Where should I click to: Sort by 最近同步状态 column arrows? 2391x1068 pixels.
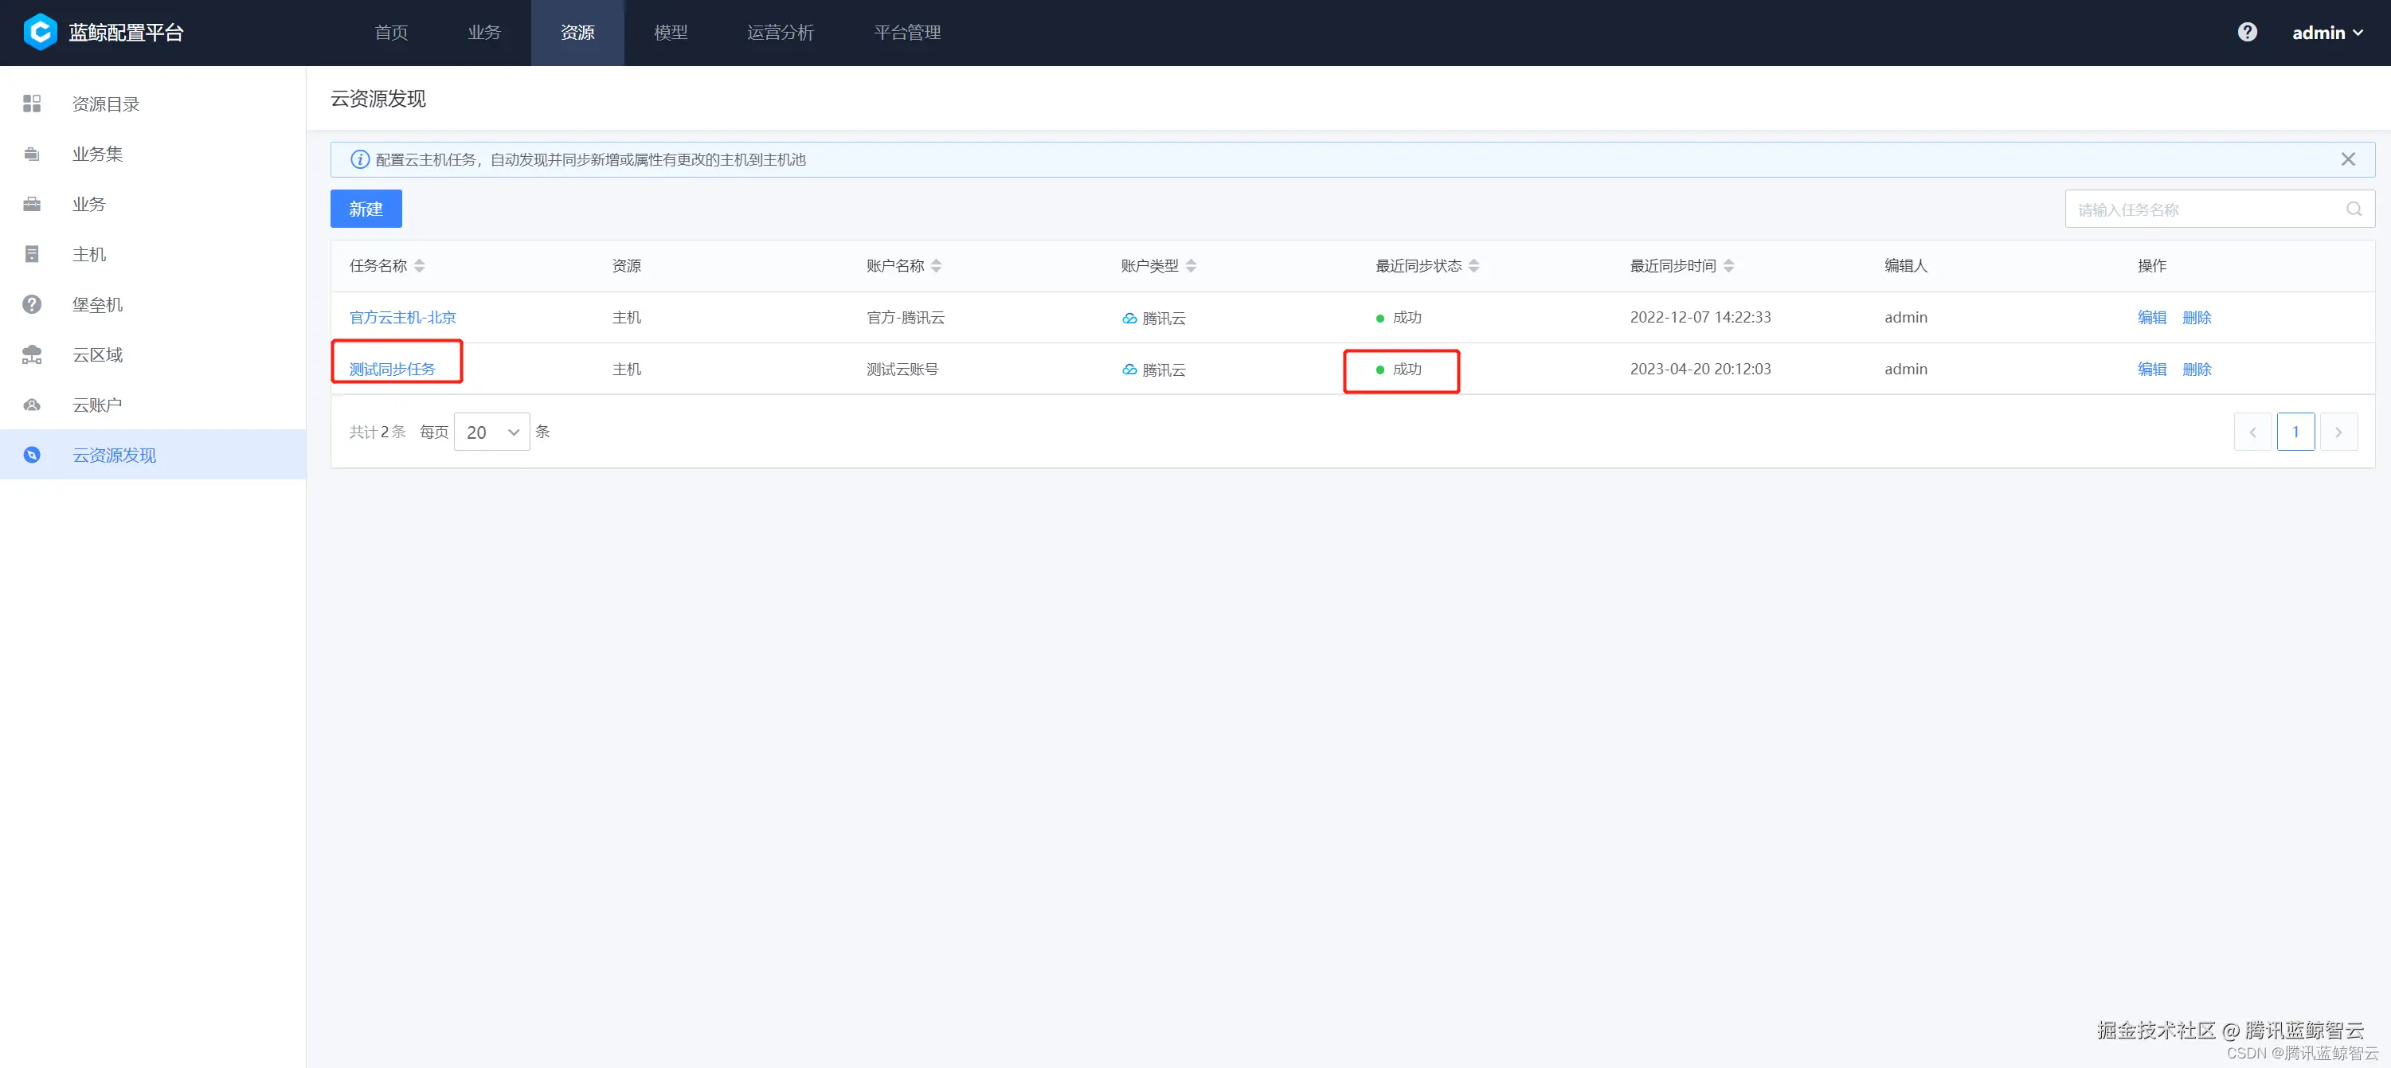1474,266
